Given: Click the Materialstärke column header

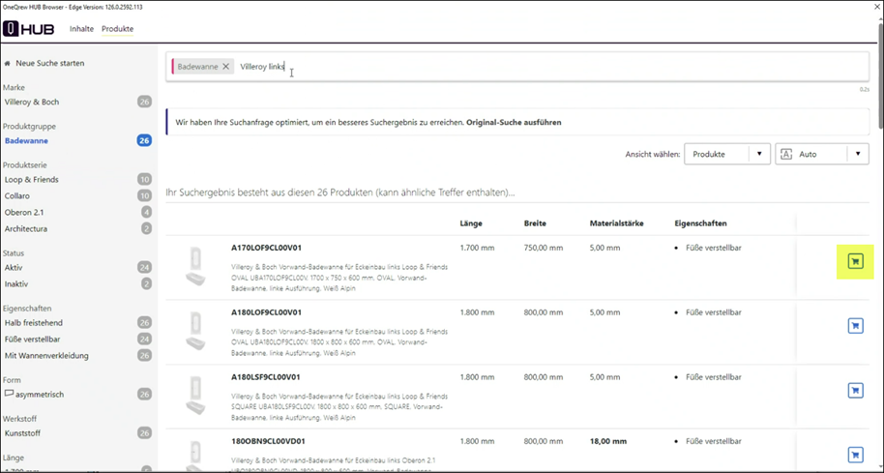Looking at the screenshot, I should pos(617,223).
